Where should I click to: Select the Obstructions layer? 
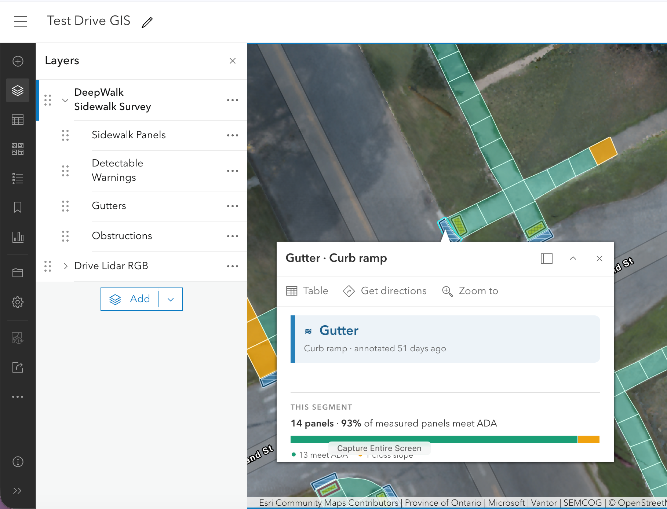[x=122, y=236]
